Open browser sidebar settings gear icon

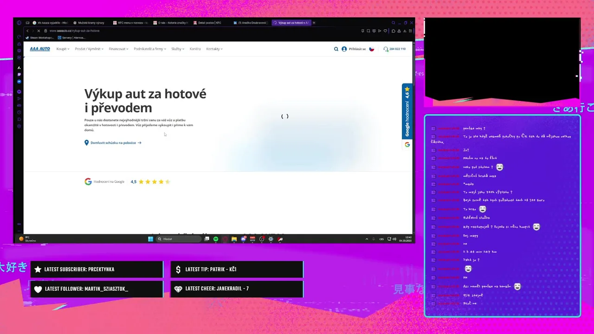(x=19, y=126)
